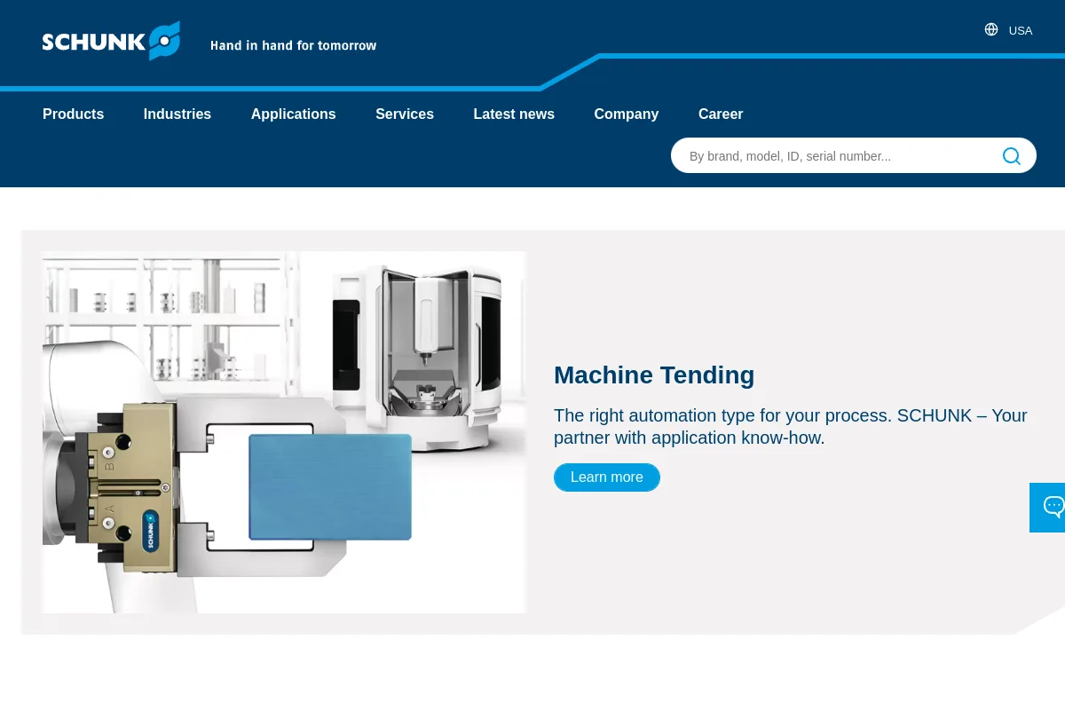The image size is (1065, 710).
Task: Go to Latest news
Action: click(514, 114)
